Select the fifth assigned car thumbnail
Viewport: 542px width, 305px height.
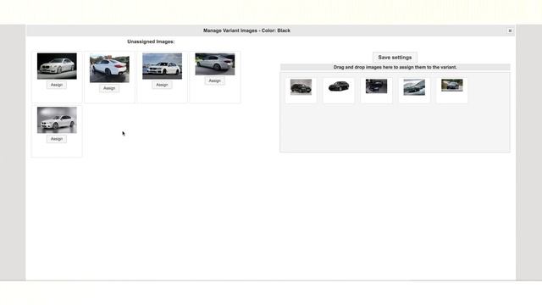tap(451, 85)
